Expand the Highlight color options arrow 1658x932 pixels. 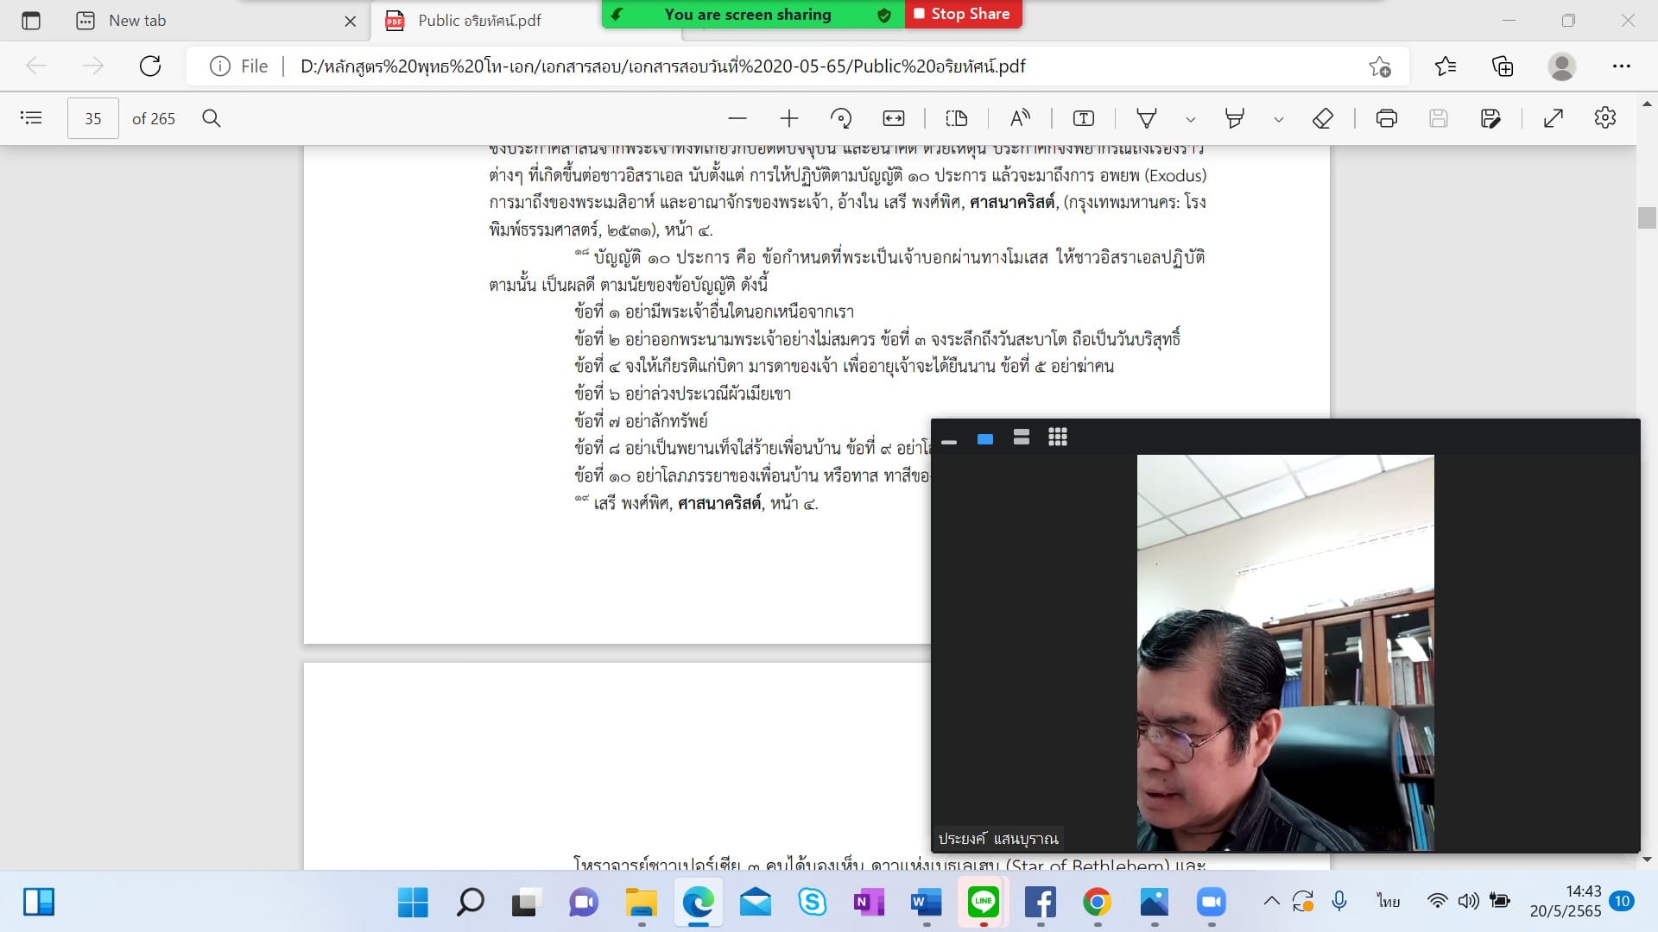(x=1279, y=119)
